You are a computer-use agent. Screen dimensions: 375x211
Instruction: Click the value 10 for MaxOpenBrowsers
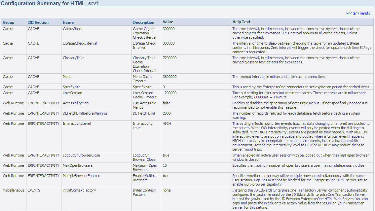[165, 165]
